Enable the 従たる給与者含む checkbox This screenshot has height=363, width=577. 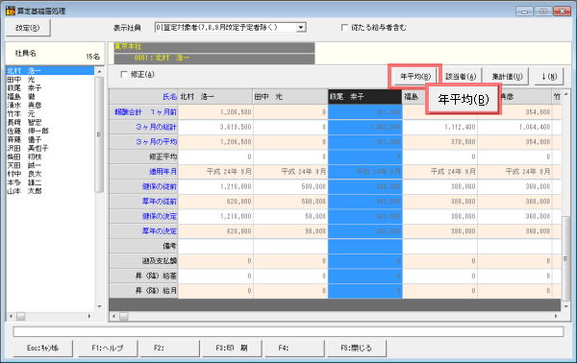344,28
